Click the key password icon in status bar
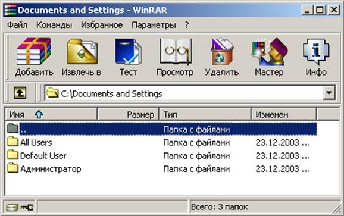This screenshot has height=216, width=344. (27, 207)
